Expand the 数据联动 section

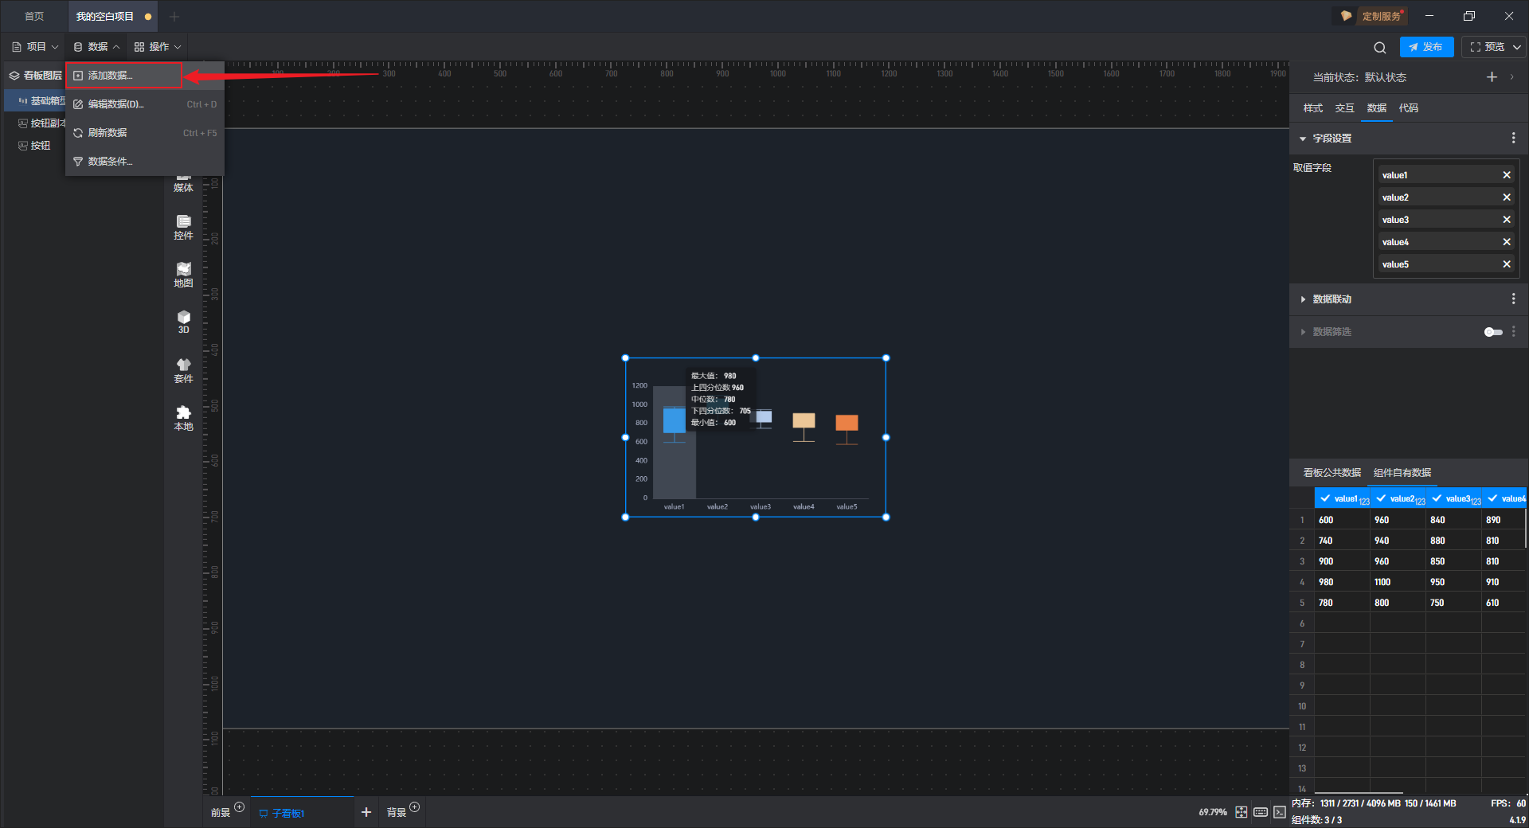[1303, 299]
